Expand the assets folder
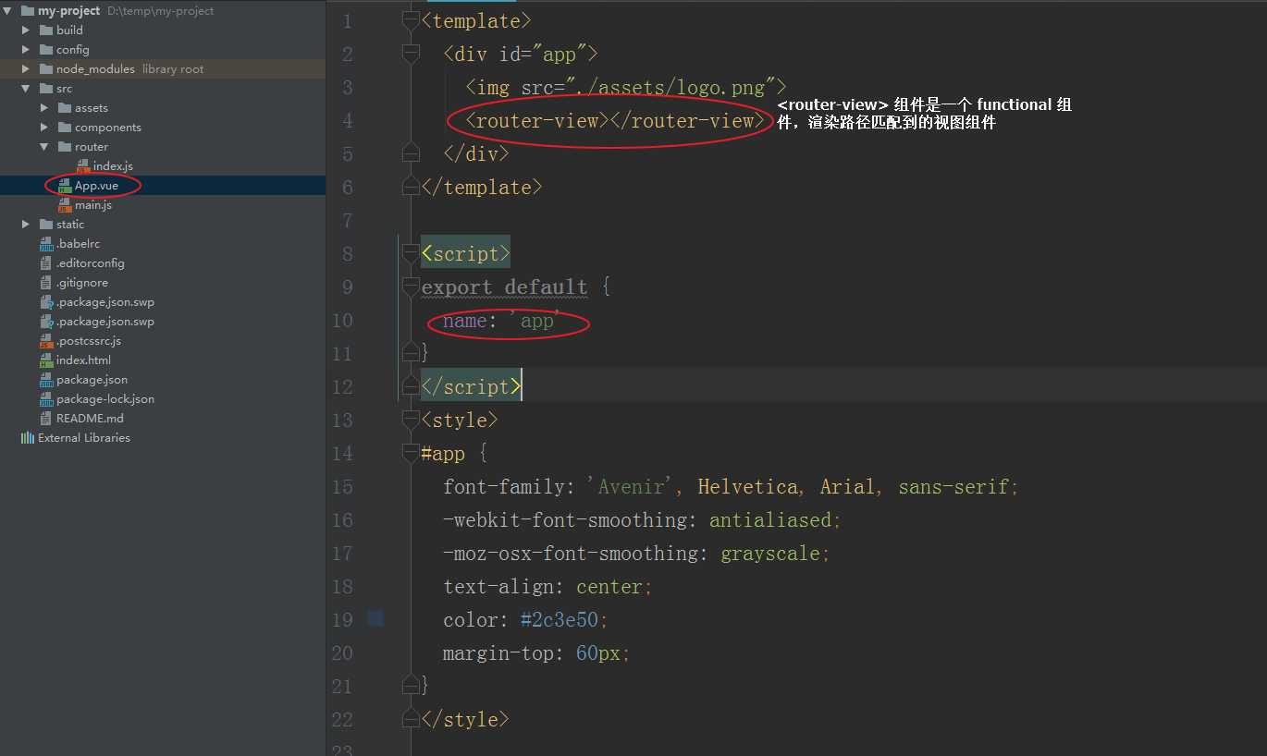 click(44, 108)
